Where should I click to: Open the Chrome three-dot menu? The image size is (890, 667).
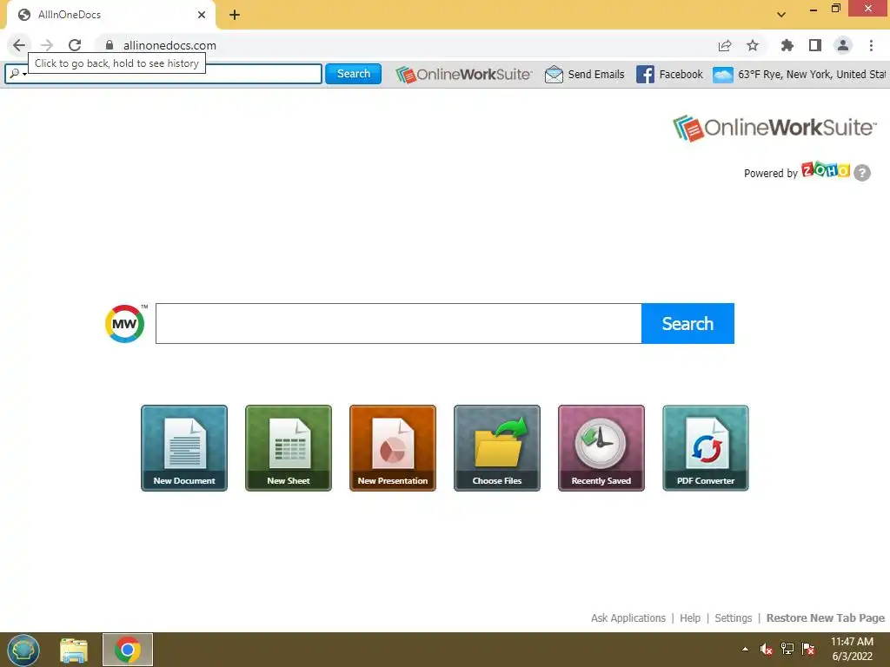click(x=871, y=45)
